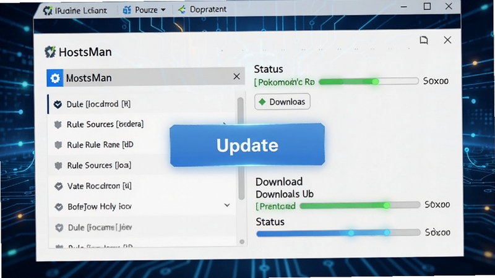Select the Dule [Focams row text
495x278 pixels.
tap(100, 227)
